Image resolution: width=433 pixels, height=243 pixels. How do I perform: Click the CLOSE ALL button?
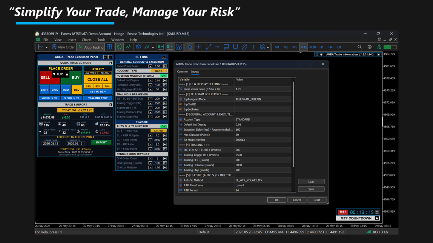tap(98, 80)
